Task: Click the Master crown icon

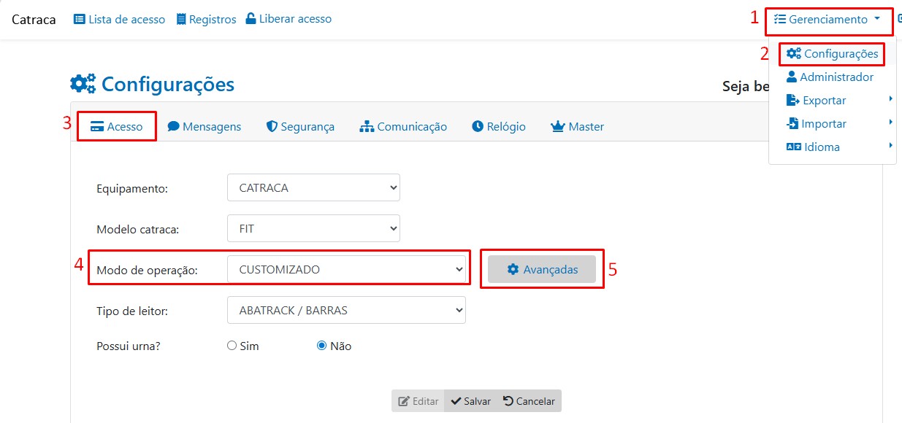Action: click(558, 126)
